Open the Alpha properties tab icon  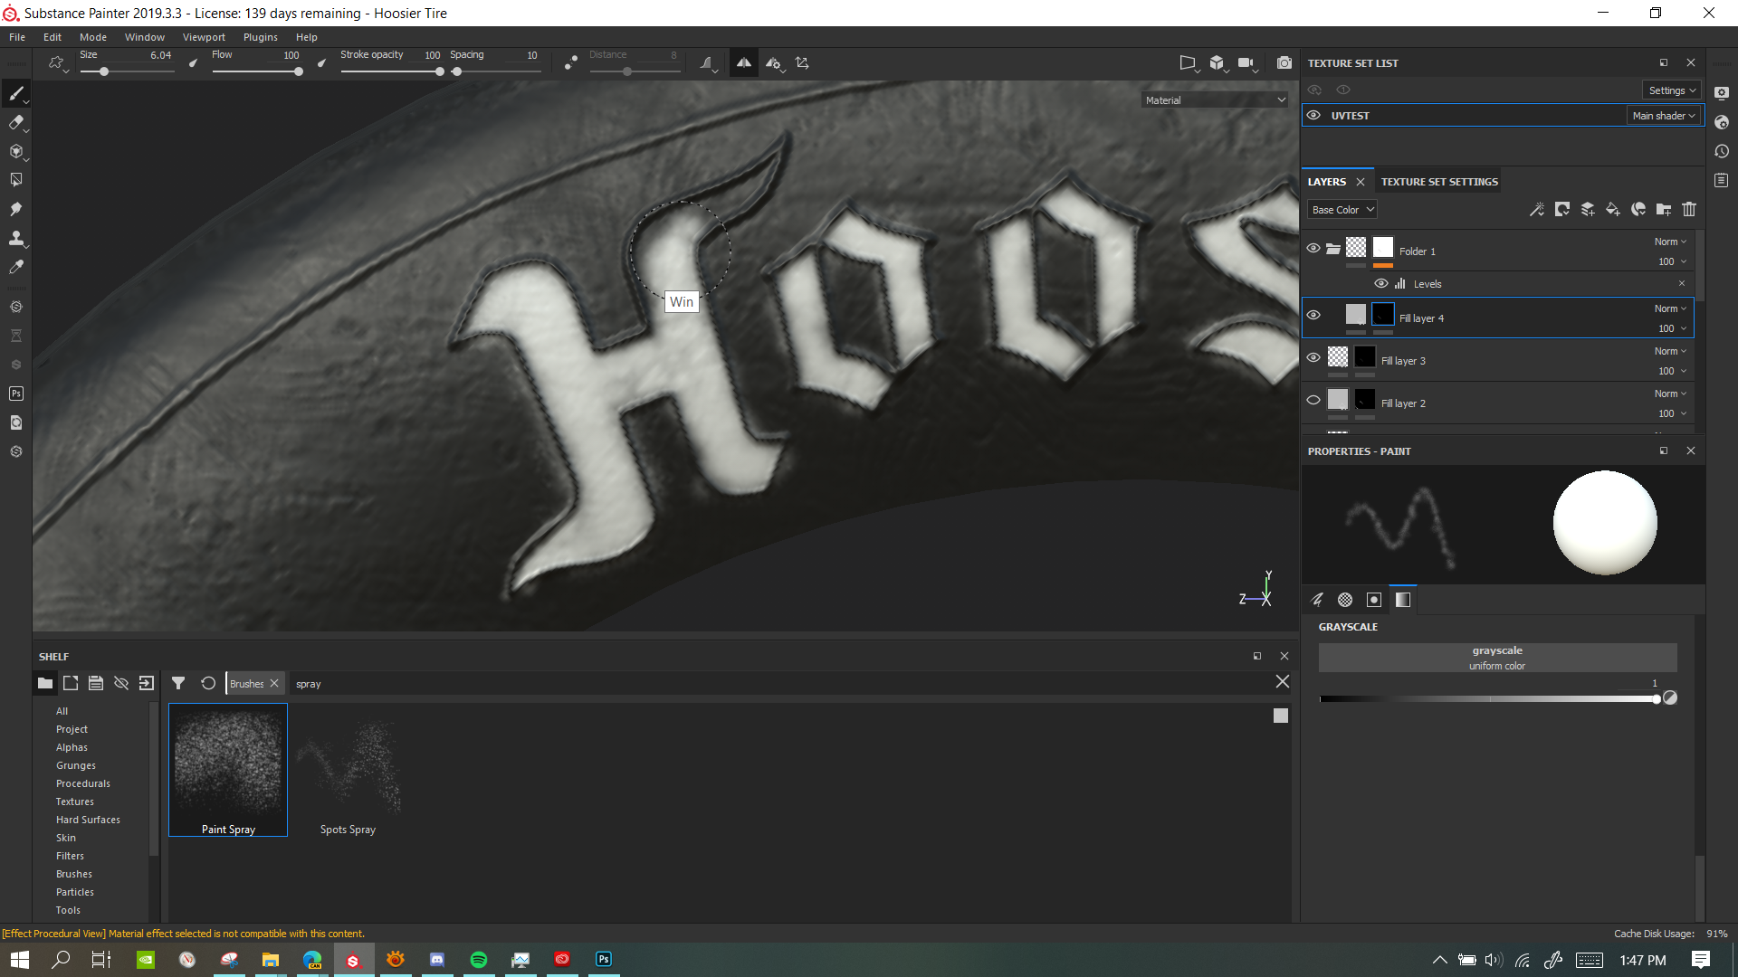[1345, 600]
